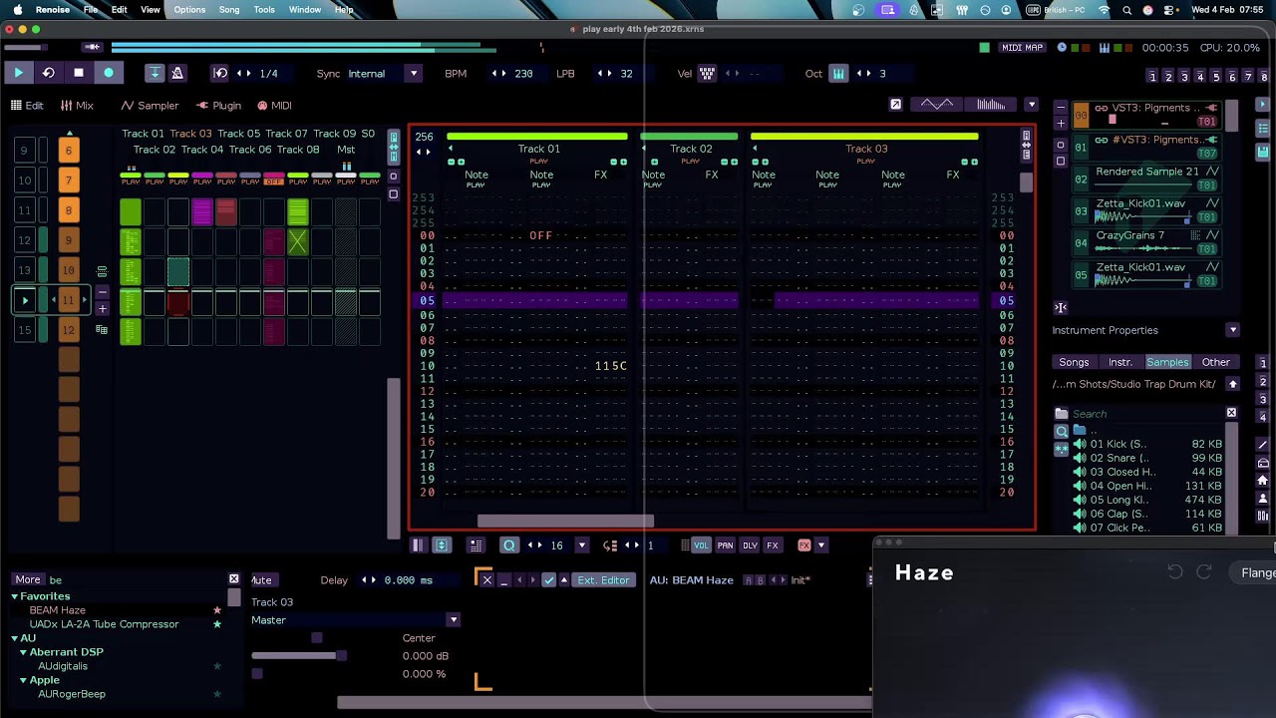
Task: Show the spectrum analyzer view button
Action: 991,105
